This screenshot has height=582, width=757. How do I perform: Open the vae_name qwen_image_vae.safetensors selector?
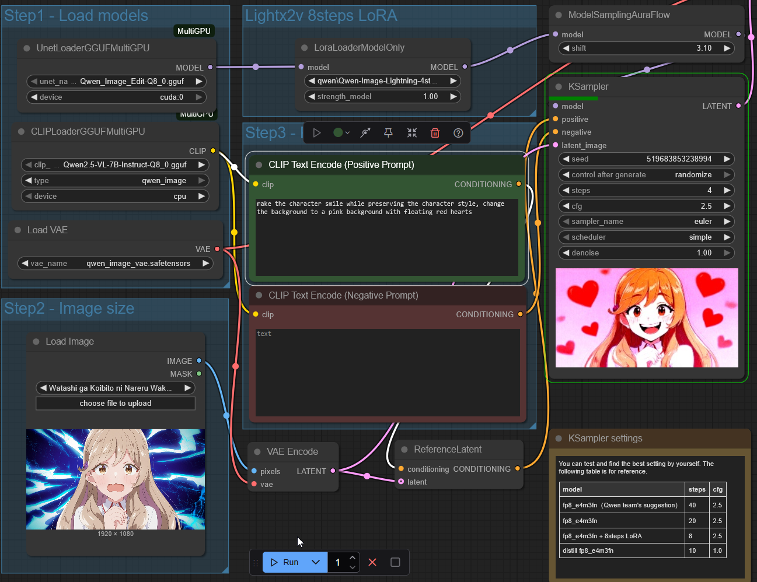[116, 264]
